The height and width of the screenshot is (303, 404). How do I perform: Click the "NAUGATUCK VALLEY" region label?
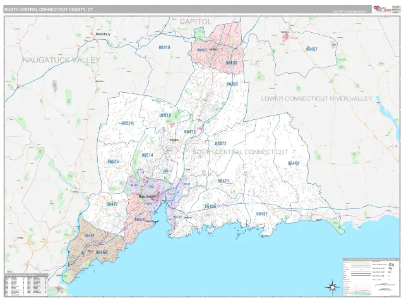click(61, 60)
